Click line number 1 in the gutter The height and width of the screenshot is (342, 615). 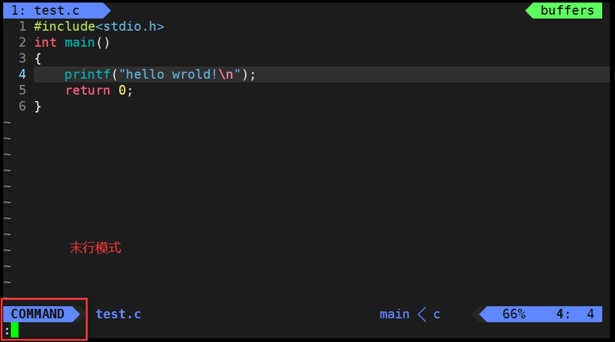[22, 26]
